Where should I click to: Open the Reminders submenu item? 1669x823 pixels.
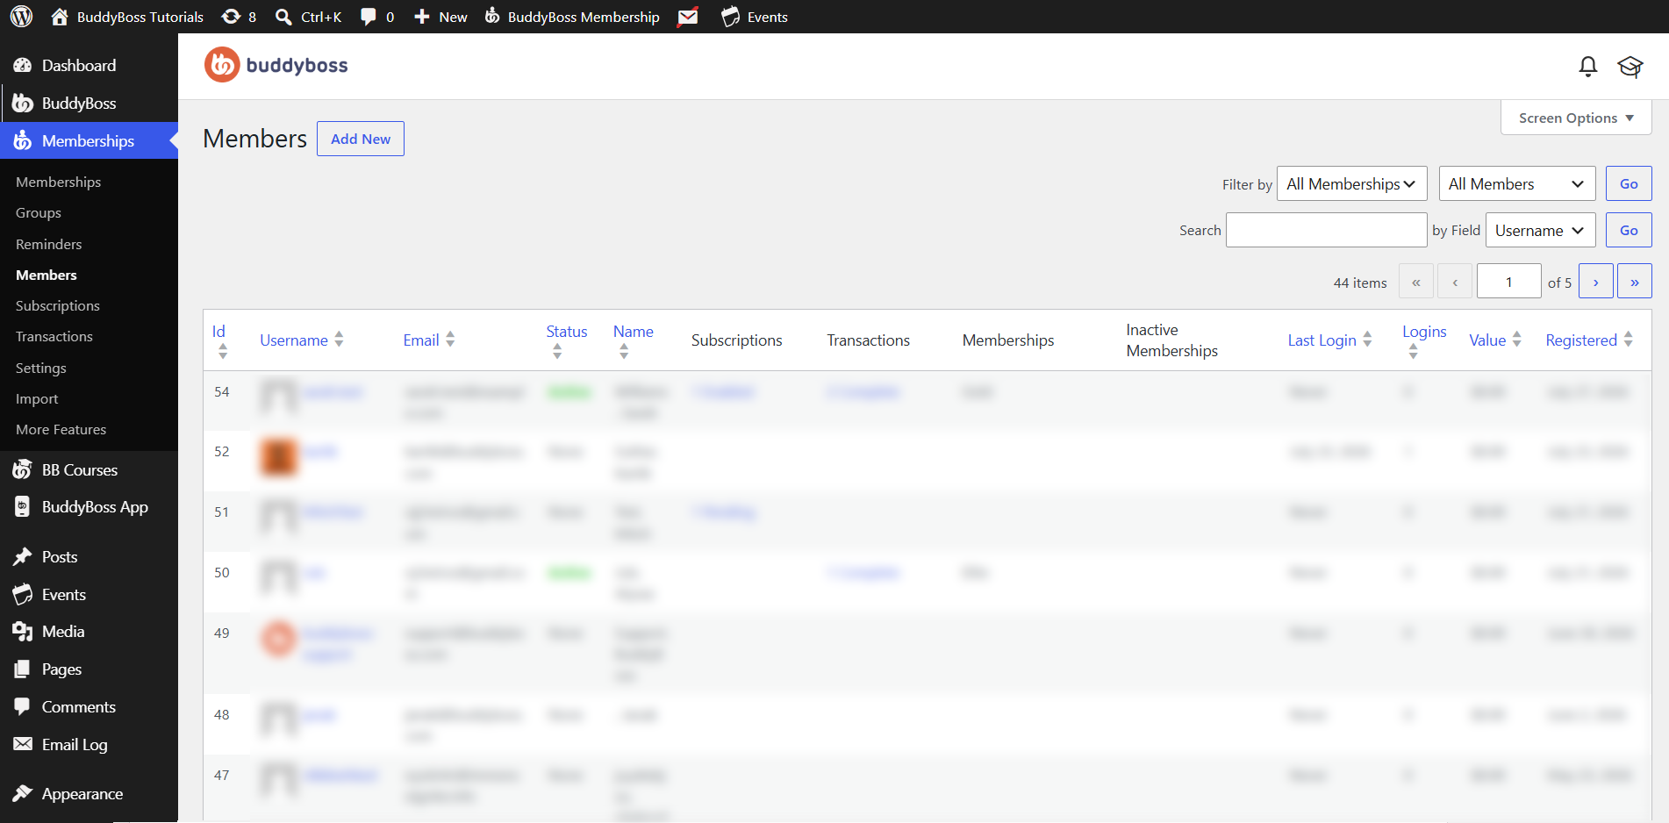click(x=49, y=244)
